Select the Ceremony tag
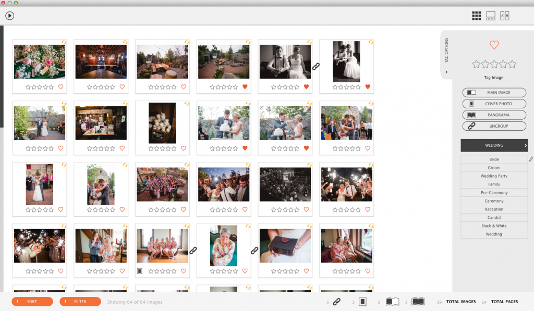 [494, 201]
